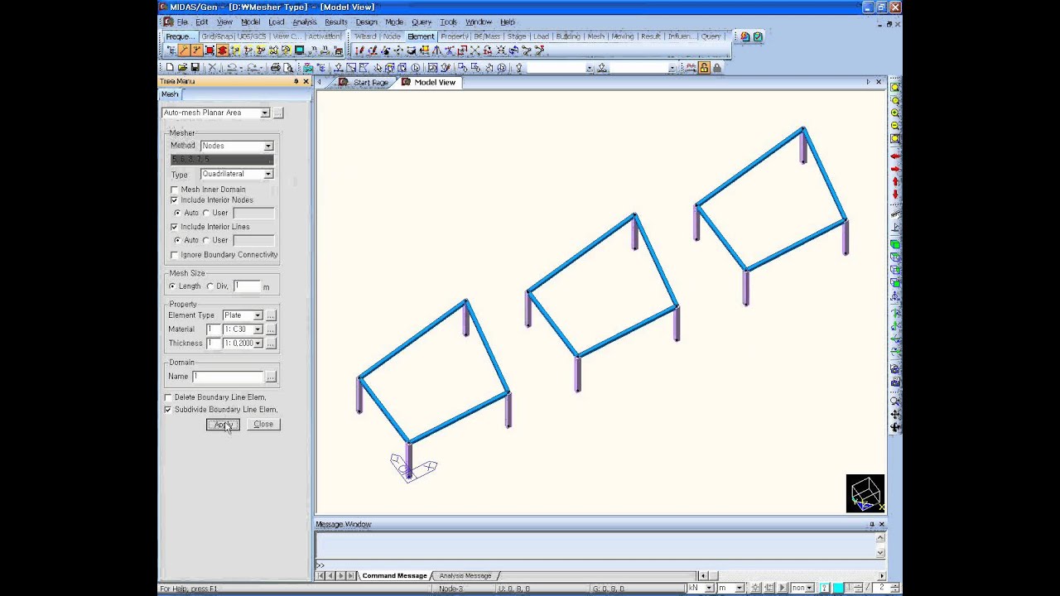This screenshot has width=1060, height=596.
Task: Select the Property toolbar tab
Action: pos(454,36)
